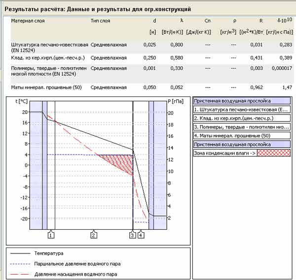Click the 'Результаты расчёта' title heading
Image resolution: width=296 pixels, height=280 pixels.
click(98, 9)
